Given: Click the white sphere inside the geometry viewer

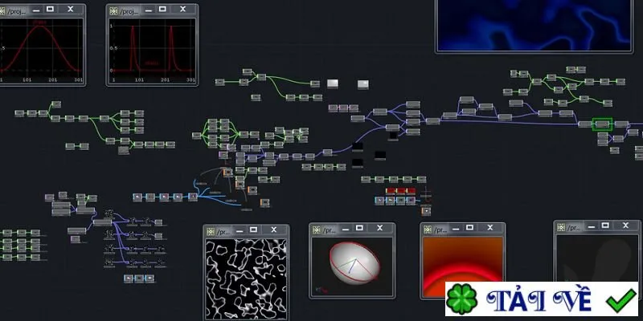Looking at the screenshot, I should pos(354,263).
